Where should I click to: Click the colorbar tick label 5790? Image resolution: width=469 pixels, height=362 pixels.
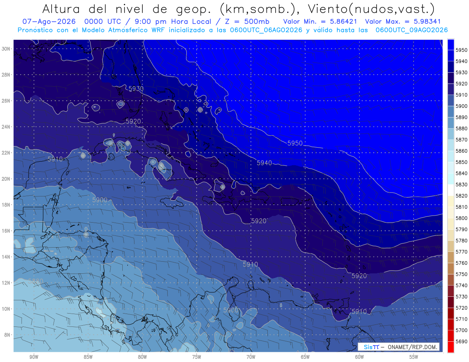[462, 229]
